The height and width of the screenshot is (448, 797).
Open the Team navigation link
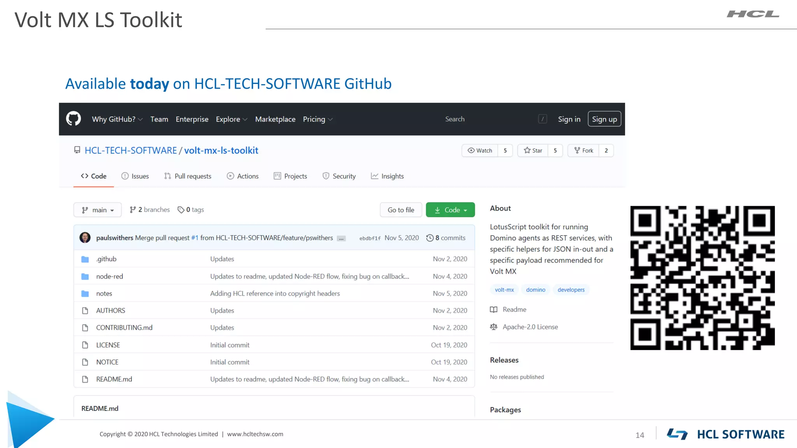click(x=159, y=119)
